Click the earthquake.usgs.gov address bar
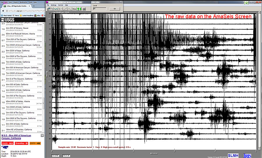Viewport: 262px width, 158px height. (x=25, y=11)
